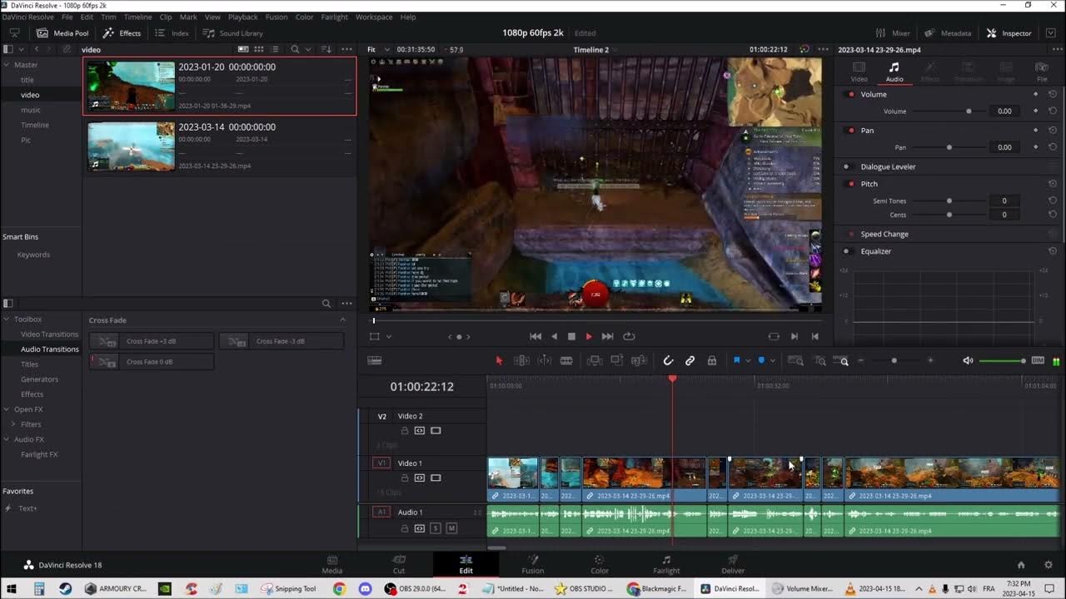Viewport: 1066px width, 599px height.
Task: Enable the Dialogue Leveler switch
Action: point(847,166)
